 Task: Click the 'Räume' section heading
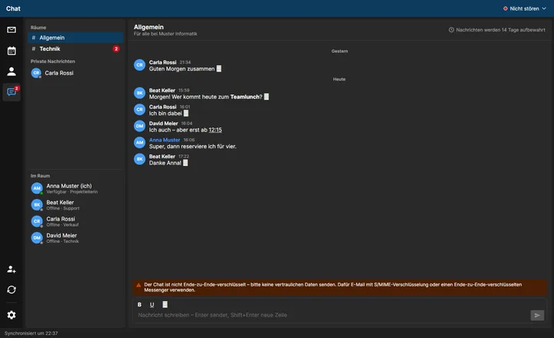pyautogui.click(x=38, y=28)
